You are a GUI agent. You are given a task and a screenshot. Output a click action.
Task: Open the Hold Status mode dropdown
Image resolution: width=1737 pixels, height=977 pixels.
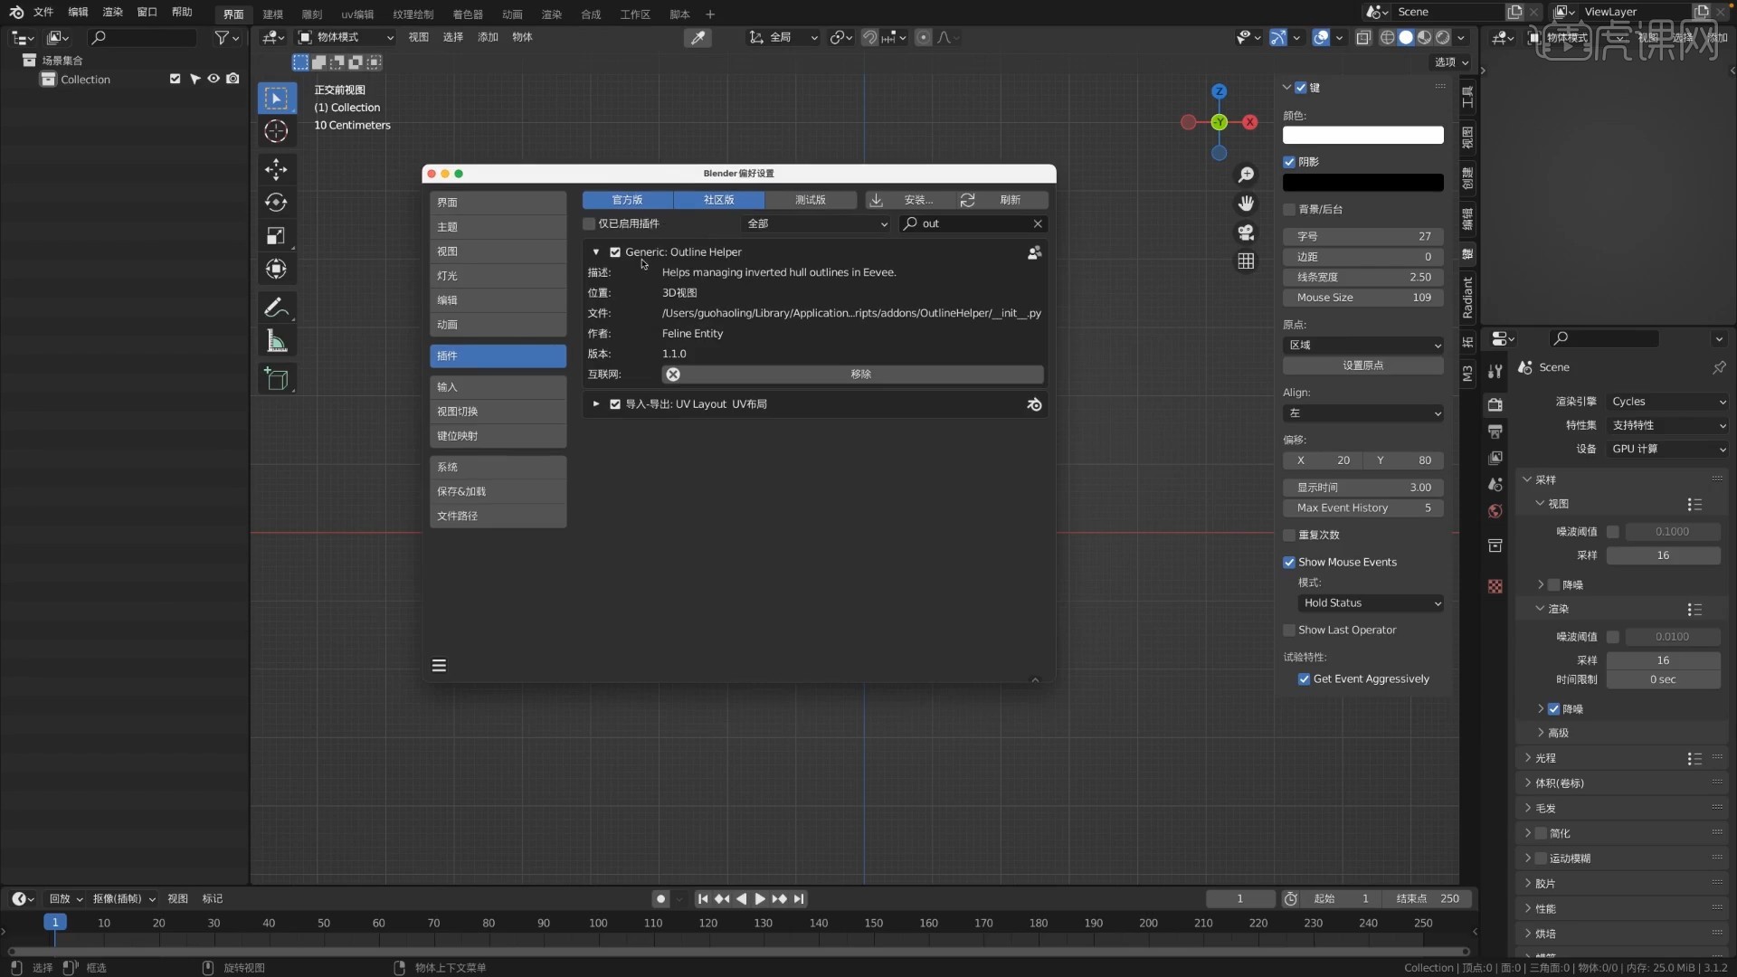coord(1371,603)
